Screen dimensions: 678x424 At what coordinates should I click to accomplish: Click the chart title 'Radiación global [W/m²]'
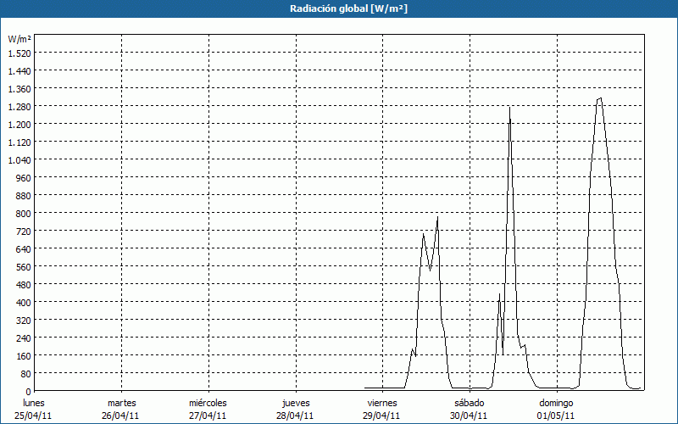348,8
